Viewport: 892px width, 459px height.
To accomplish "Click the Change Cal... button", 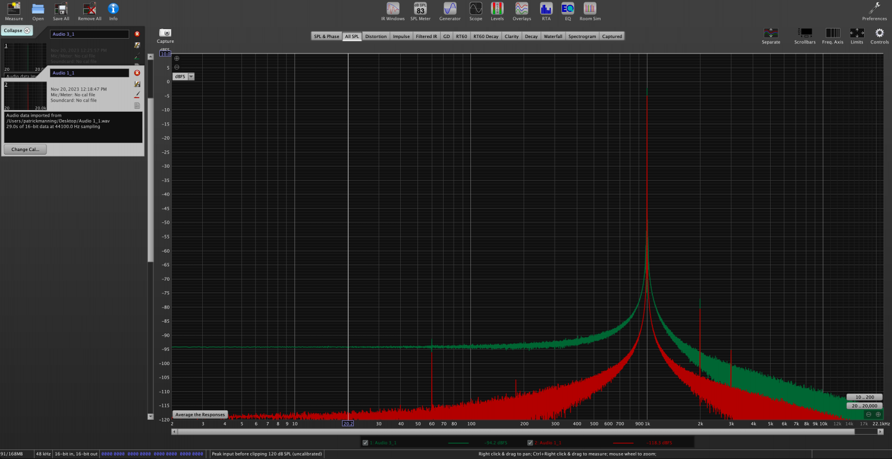I will pos(25,149).
